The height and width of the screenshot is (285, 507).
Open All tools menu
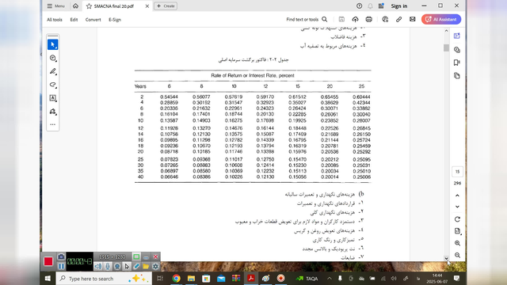pos(55,20)
